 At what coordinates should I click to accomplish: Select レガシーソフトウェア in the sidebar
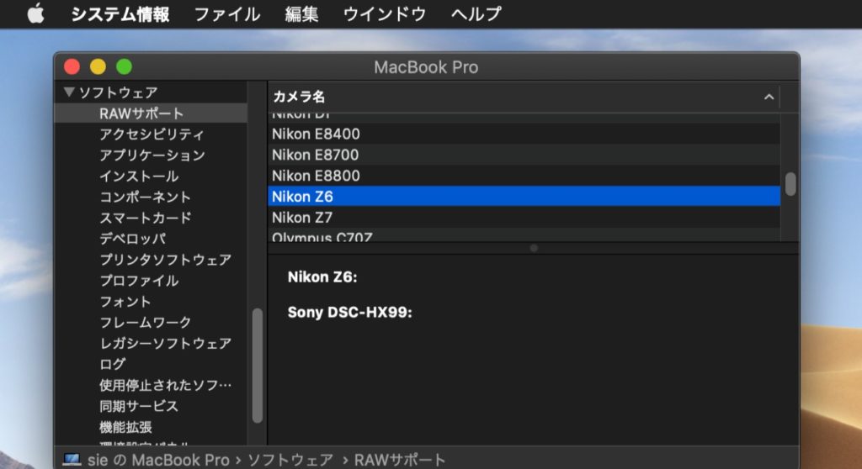(165, 343)
